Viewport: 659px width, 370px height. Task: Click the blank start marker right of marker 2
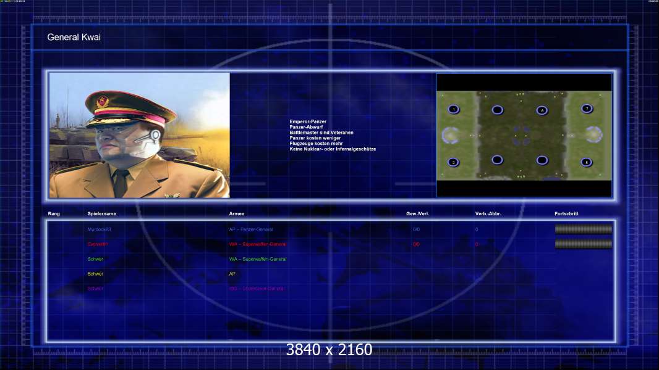coord(497,160)
